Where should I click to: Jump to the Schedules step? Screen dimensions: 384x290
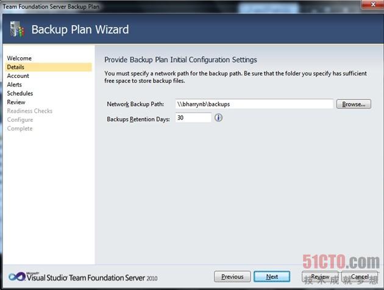coord(20,93)
